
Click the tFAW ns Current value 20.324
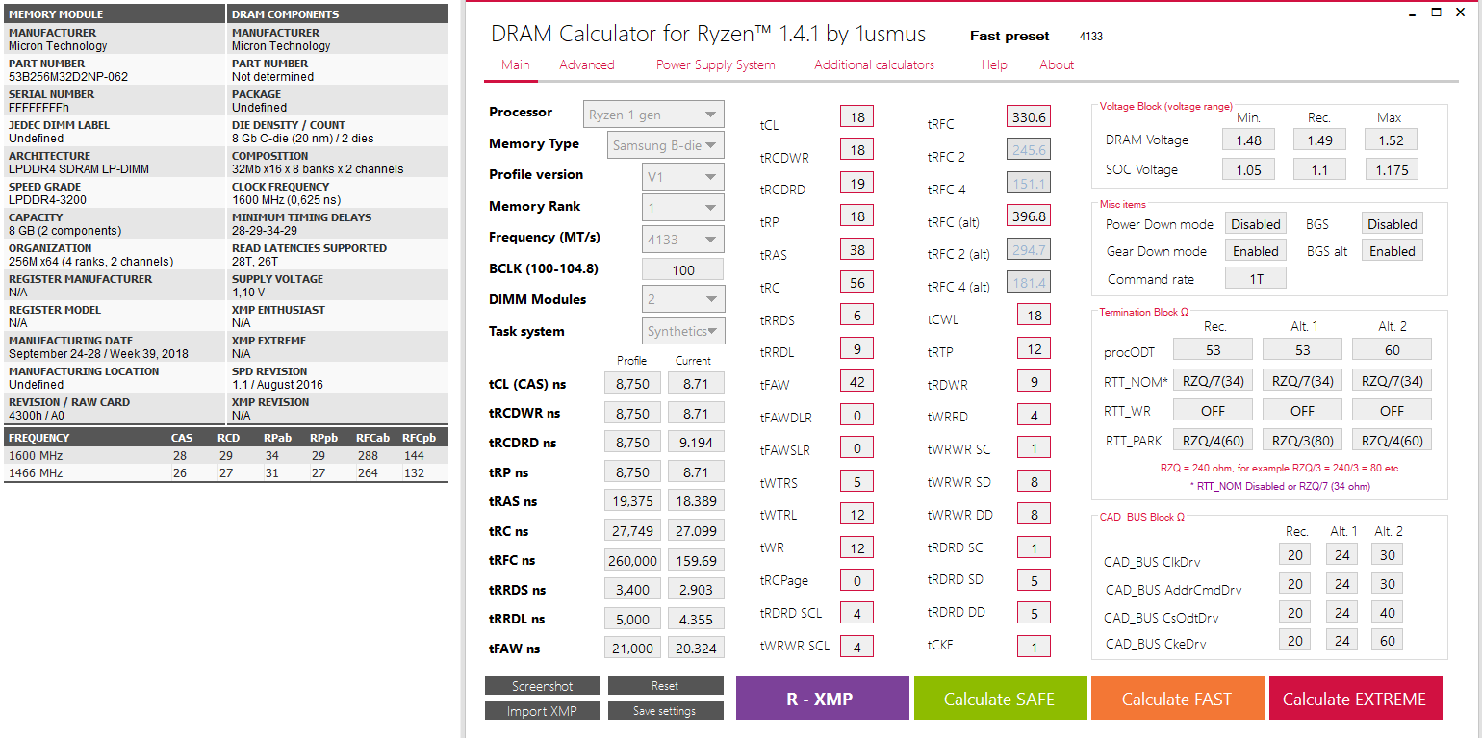tap(696, 649)
